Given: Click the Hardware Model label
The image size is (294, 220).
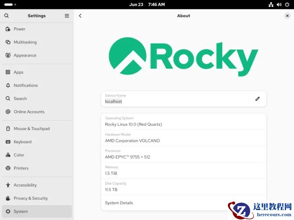Looking at the screenshot, I should pyautogui.click(x=118, y=135).
